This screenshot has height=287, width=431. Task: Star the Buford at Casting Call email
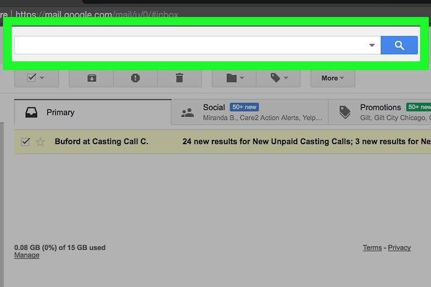click(x=40, y=142)
